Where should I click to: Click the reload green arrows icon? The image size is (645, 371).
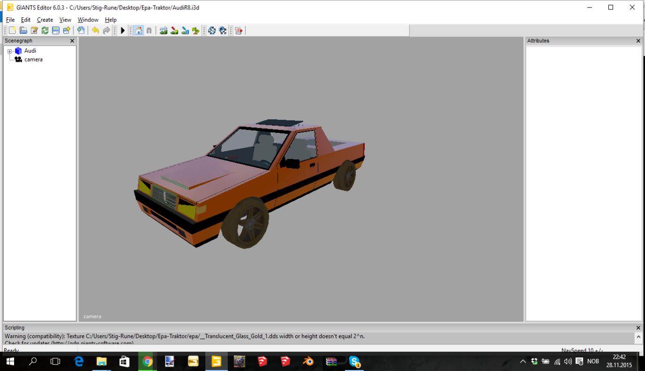pyautogui.click(x=45, y=31)
